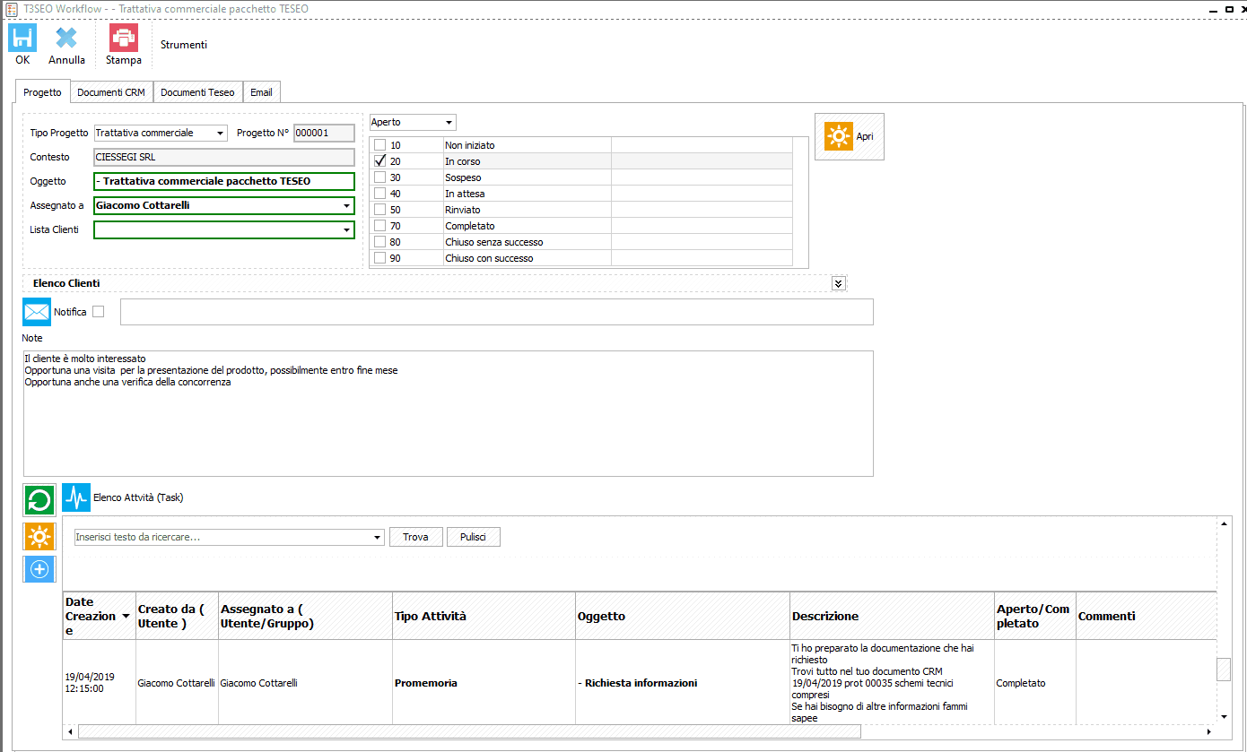Open the Strumenti menu
Screen dimensions: 1247x752
coord(184,44)
